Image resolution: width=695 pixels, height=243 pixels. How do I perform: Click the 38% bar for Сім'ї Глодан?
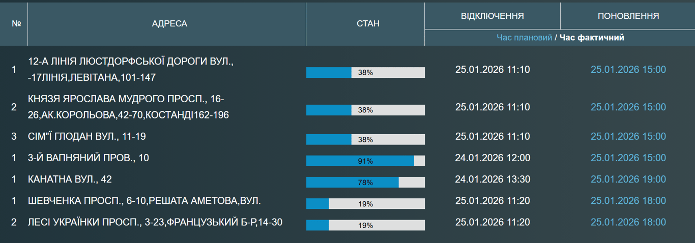tap(365, 139)
